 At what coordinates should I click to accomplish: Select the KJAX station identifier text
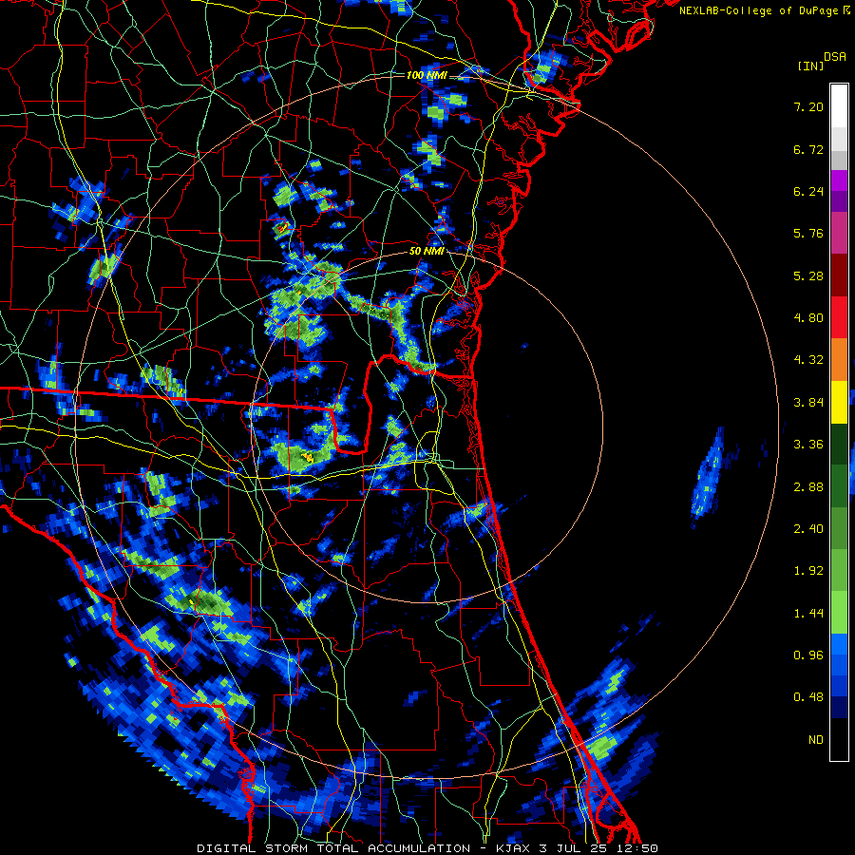(515, 848)
